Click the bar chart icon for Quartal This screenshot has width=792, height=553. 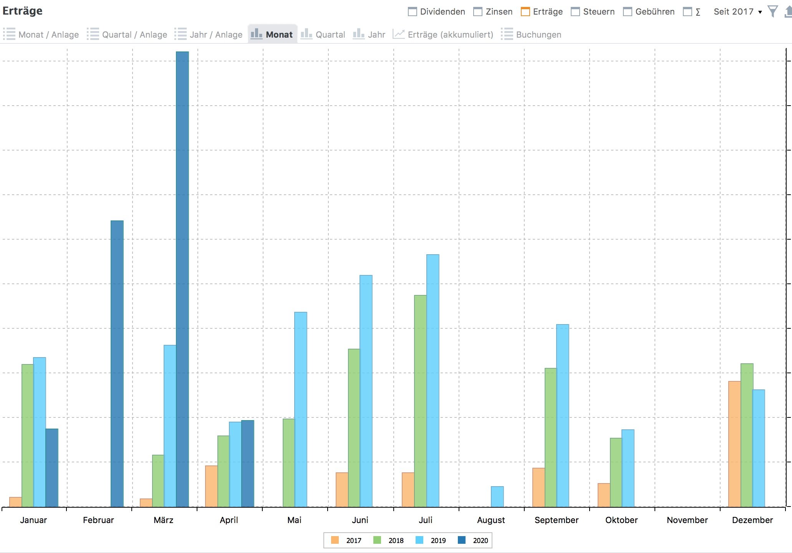[x=307, y=34]
